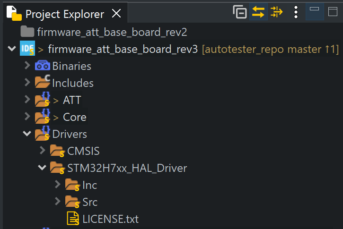Select the Src folder
The image size is (343, 229).
click(90, 202)
